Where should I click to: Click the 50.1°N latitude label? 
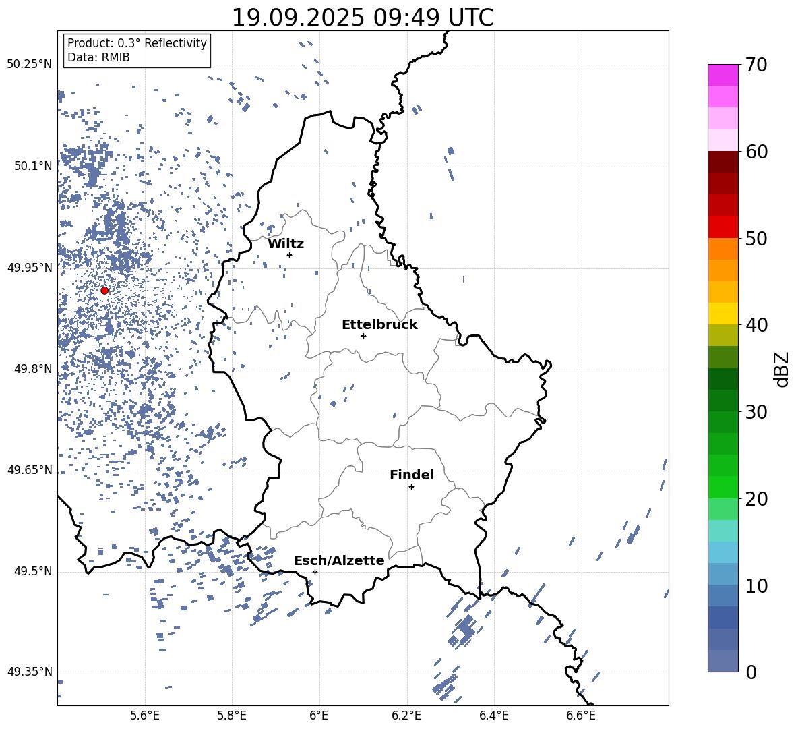(33, 166)
